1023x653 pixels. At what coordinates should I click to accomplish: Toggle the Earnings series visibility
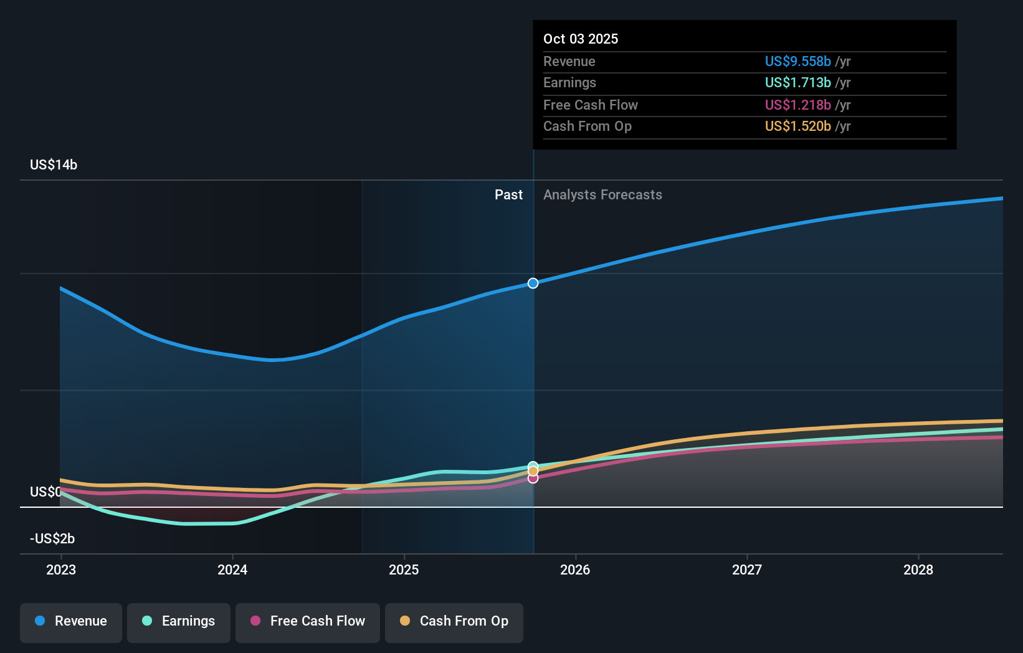[178, 621]
